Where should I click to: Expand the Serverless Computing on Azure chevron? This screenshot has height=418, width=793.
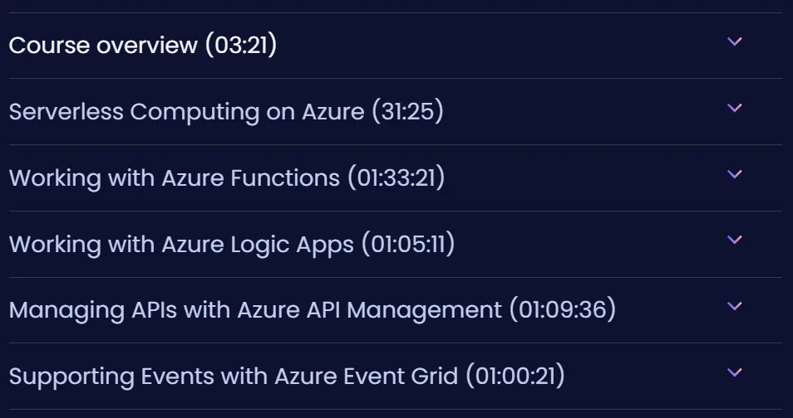(734, 108)
